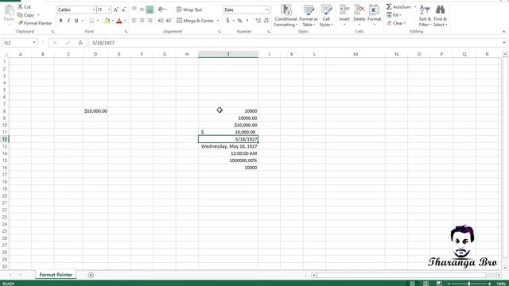
Task: Cut the selected cell
Action: coord(25,6)
